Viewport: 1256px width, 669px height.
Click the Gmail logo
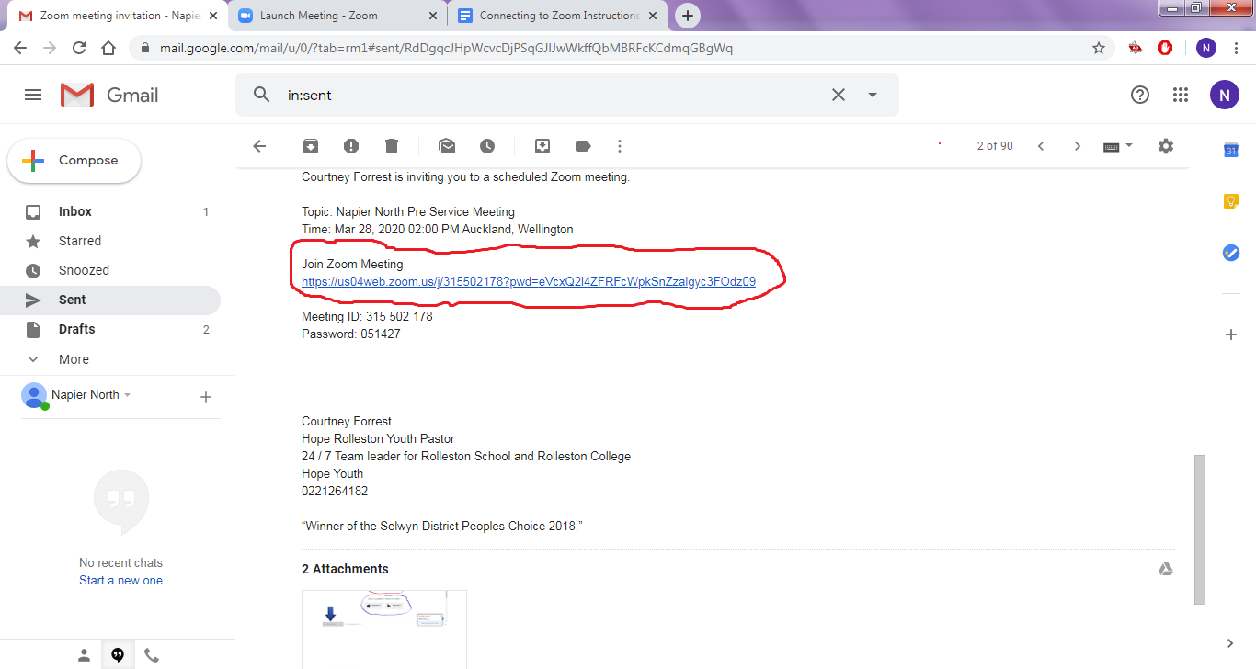109,95
